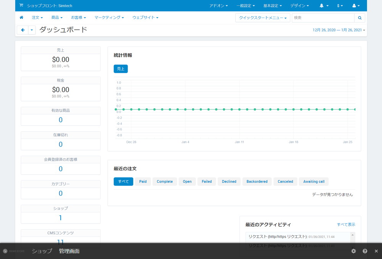Click the shopping cart storefront icon

pyautogui.click(x=21, y=5)
